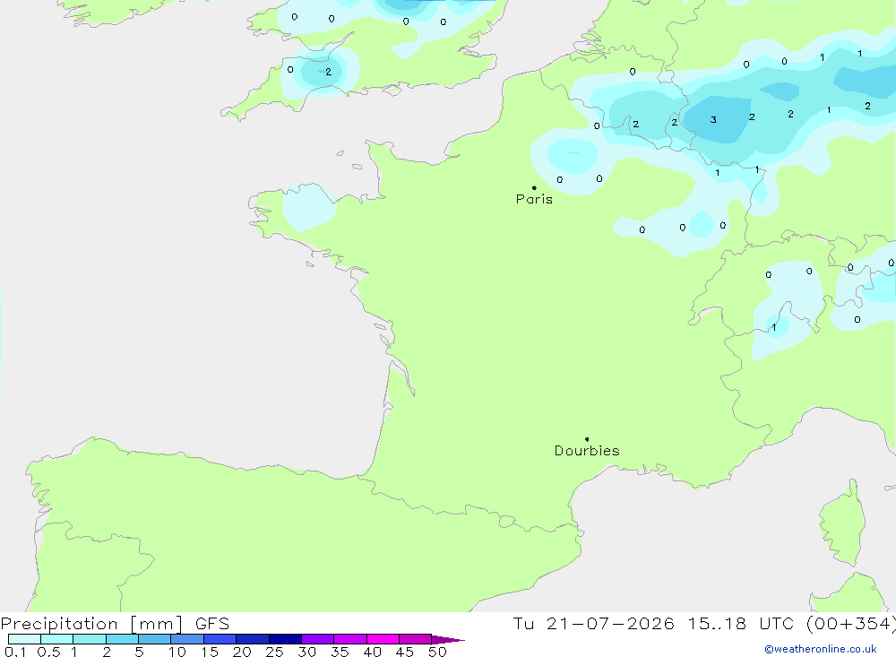Screen dimensions: 896x657
Task: Click the '(00+354)' forecast offset text
Action: click(851, 624)
